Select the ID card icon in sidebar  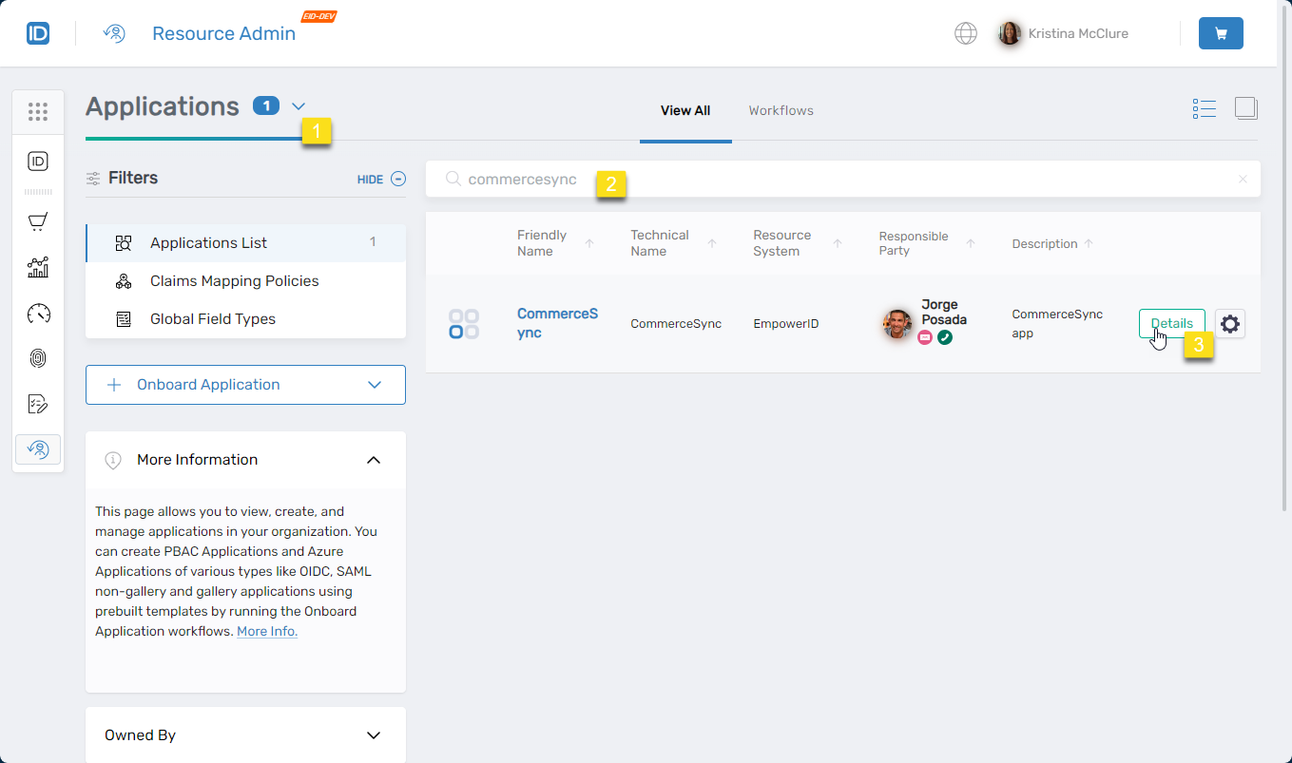point(38,162)
